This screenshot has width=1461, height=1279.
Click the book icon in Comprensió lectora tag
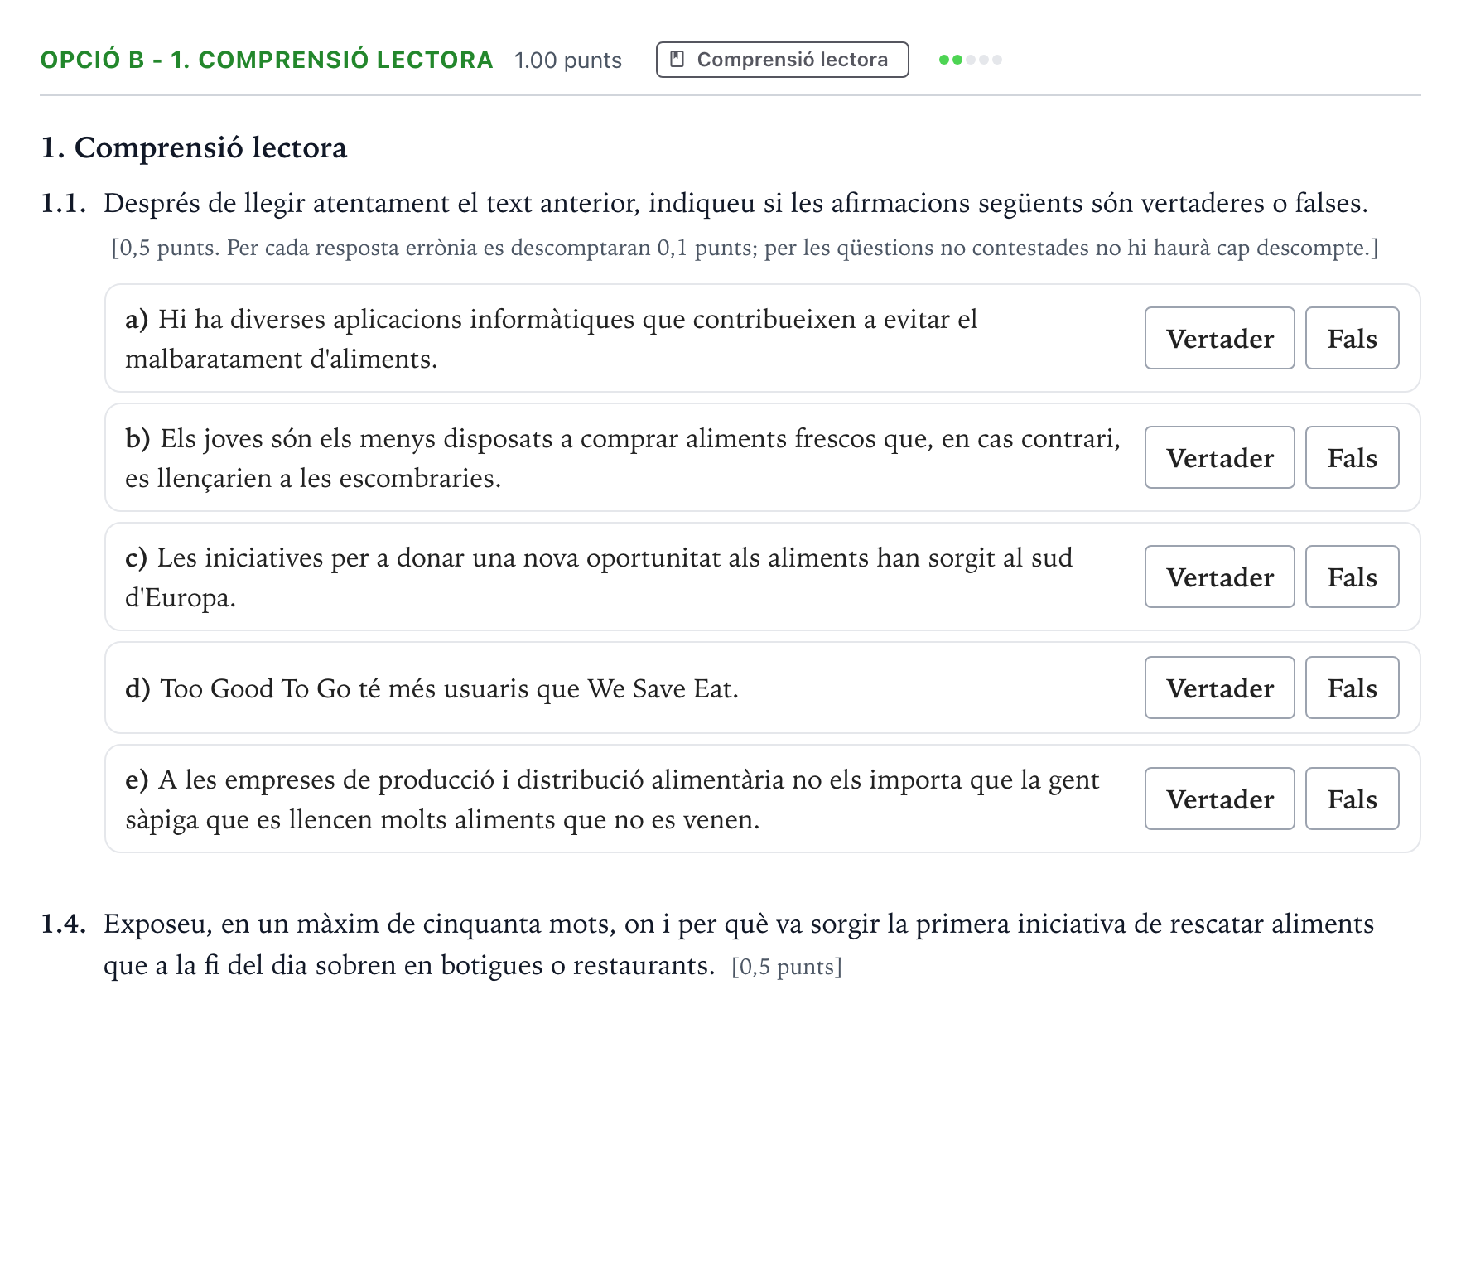point(677,60)
